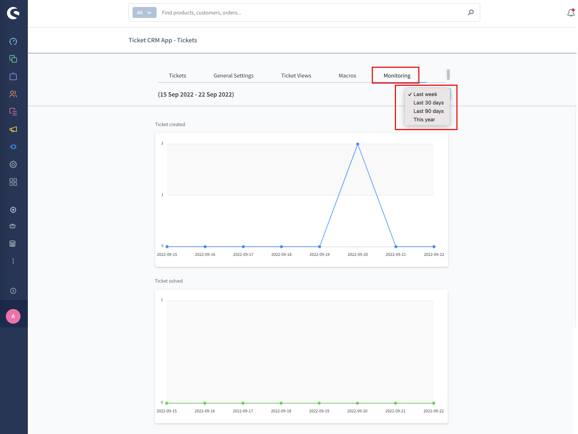The image size is (578, 434).
Task: Switch to the Tickets tab
Action: (x=177, y=76)
